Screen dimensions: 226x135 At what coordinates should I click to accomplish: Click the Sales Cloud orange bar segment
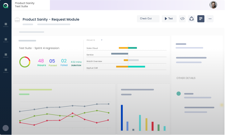click(123, 48)
